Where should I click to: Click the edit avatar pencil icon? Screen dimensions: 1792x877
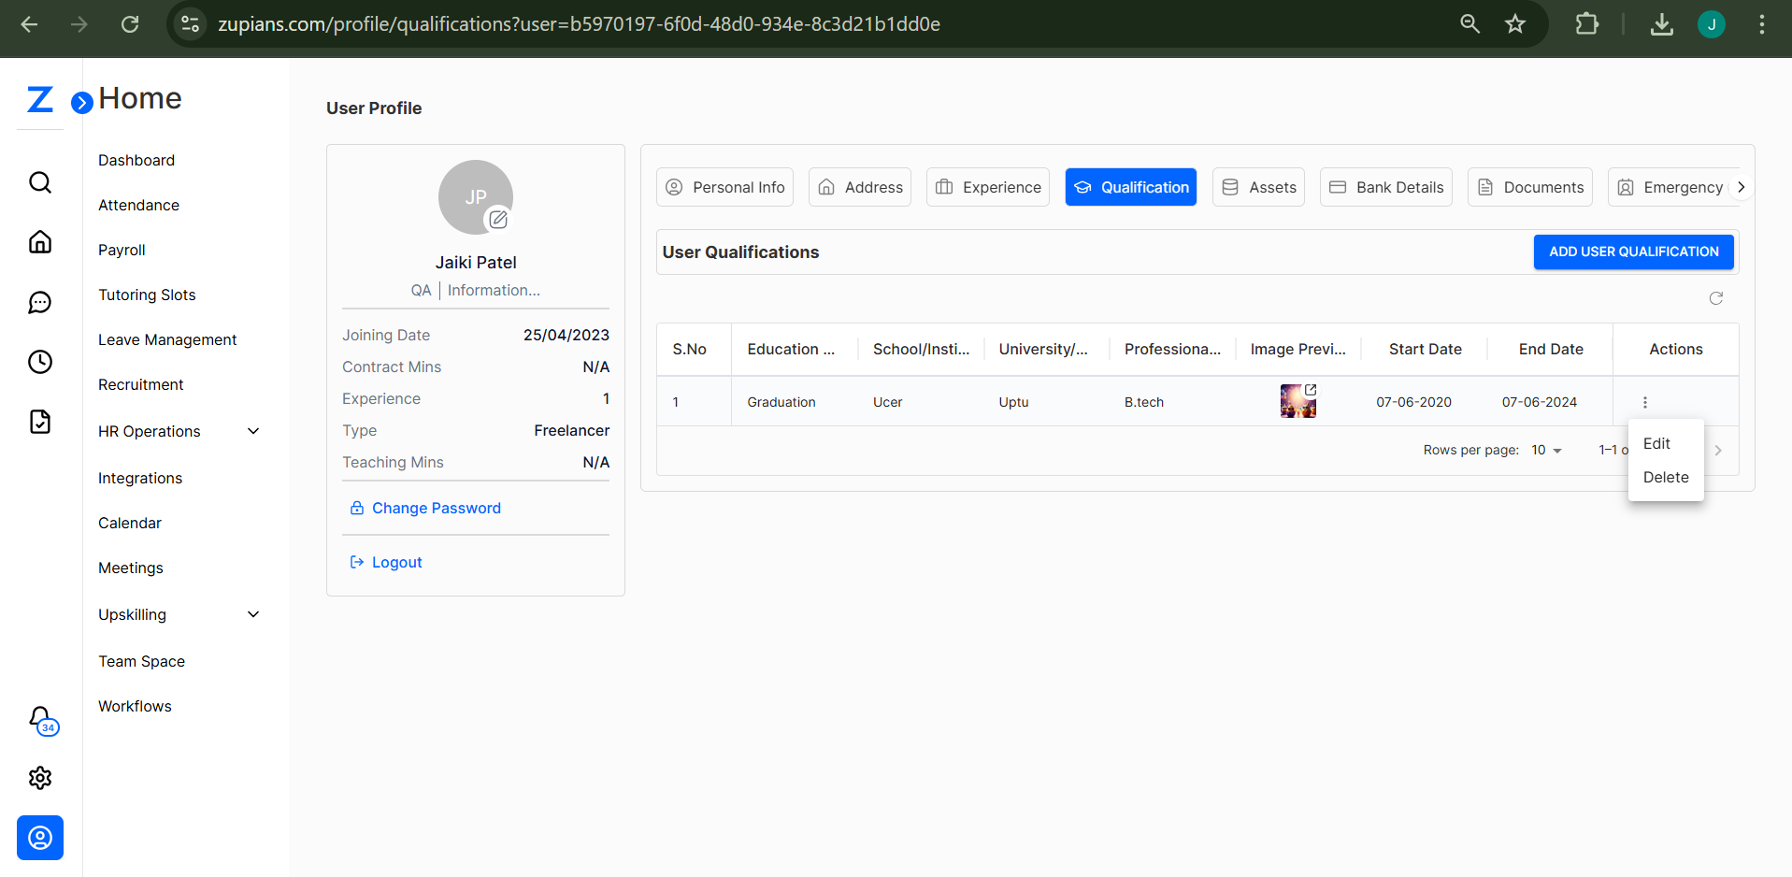(498, 220)
